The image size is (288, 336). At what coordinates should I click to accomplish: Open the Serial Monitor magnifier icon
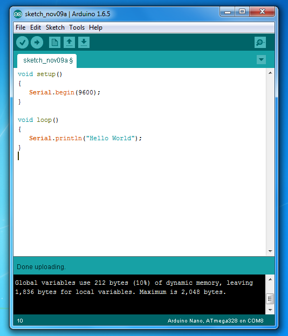click(x=260, y=43)
